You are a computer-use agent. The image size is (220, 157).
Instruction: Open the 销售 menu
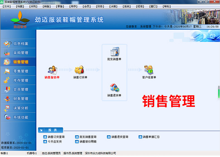click(47, 6)
